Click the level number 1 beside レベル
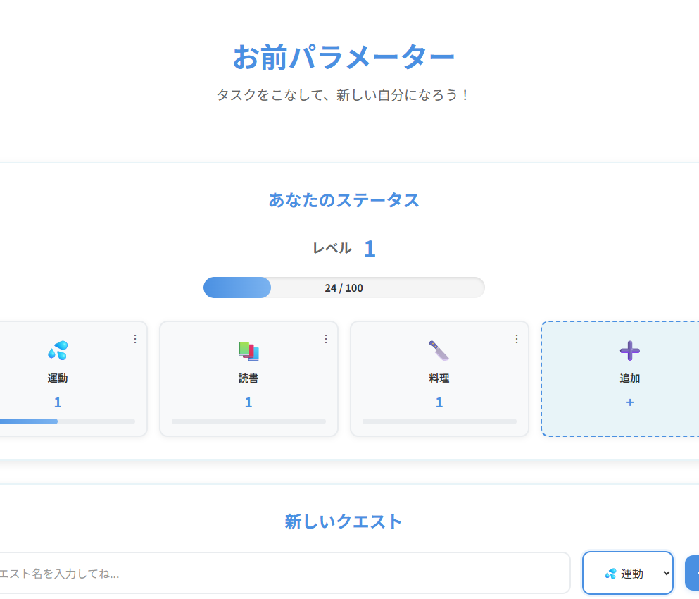The height and width of the screenshot is (599, 699). pyautogui.click(x=370, y=248)
